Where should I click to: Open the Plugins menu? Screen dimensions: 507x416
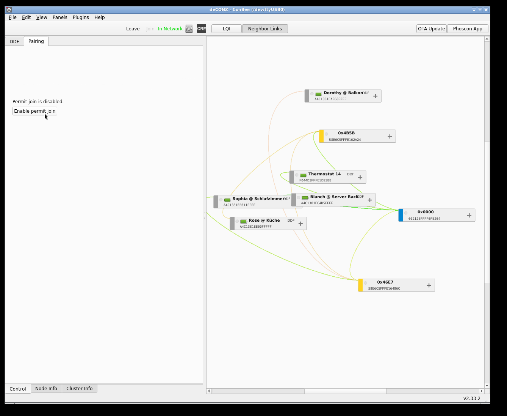81,17
